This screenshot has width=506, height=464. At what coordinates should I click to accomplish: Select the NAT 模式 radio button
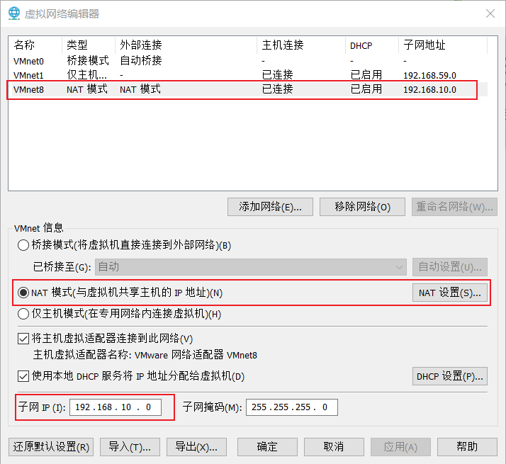point(23,293)
